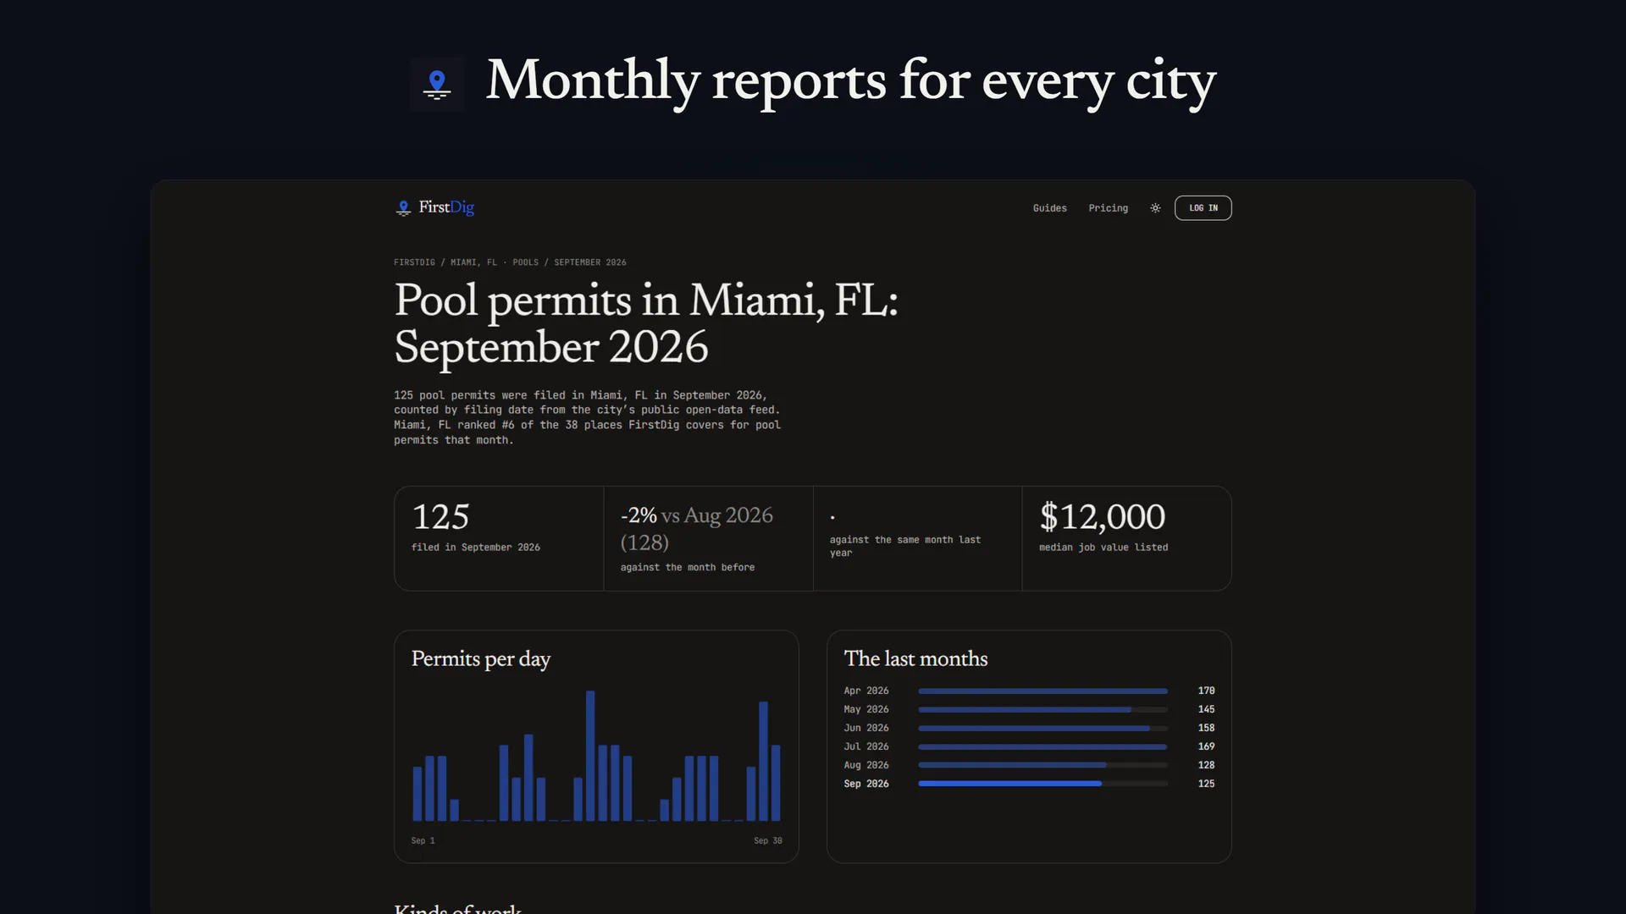Toggle the light/dark theme sun icon
The width and height of the screenshot is (1626, 914).
click(1155, 208)
